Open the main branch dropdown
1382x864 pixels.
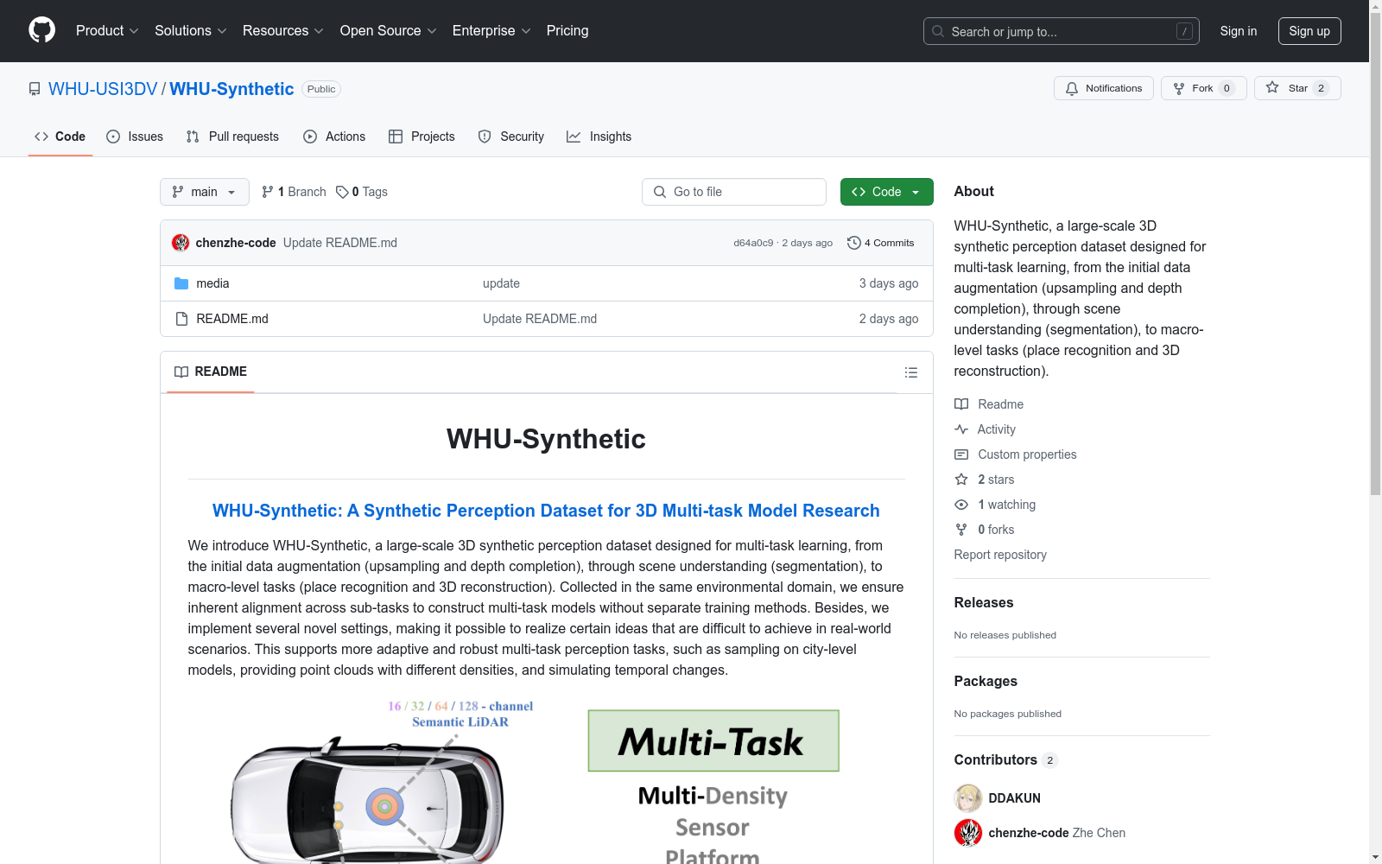pos(205,192)
